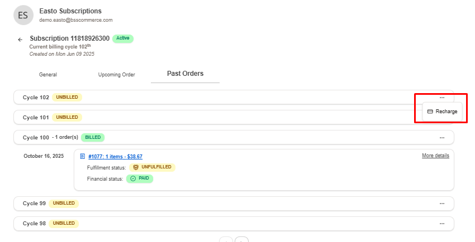Select Recharge from the popup menu
This screenshot has height=242, width=475.
coord(442,112)
